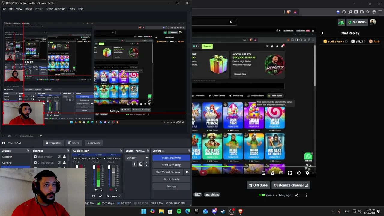Unlock the chat overlay source
The image size is (384, 216).
click(x=64, y=157)
